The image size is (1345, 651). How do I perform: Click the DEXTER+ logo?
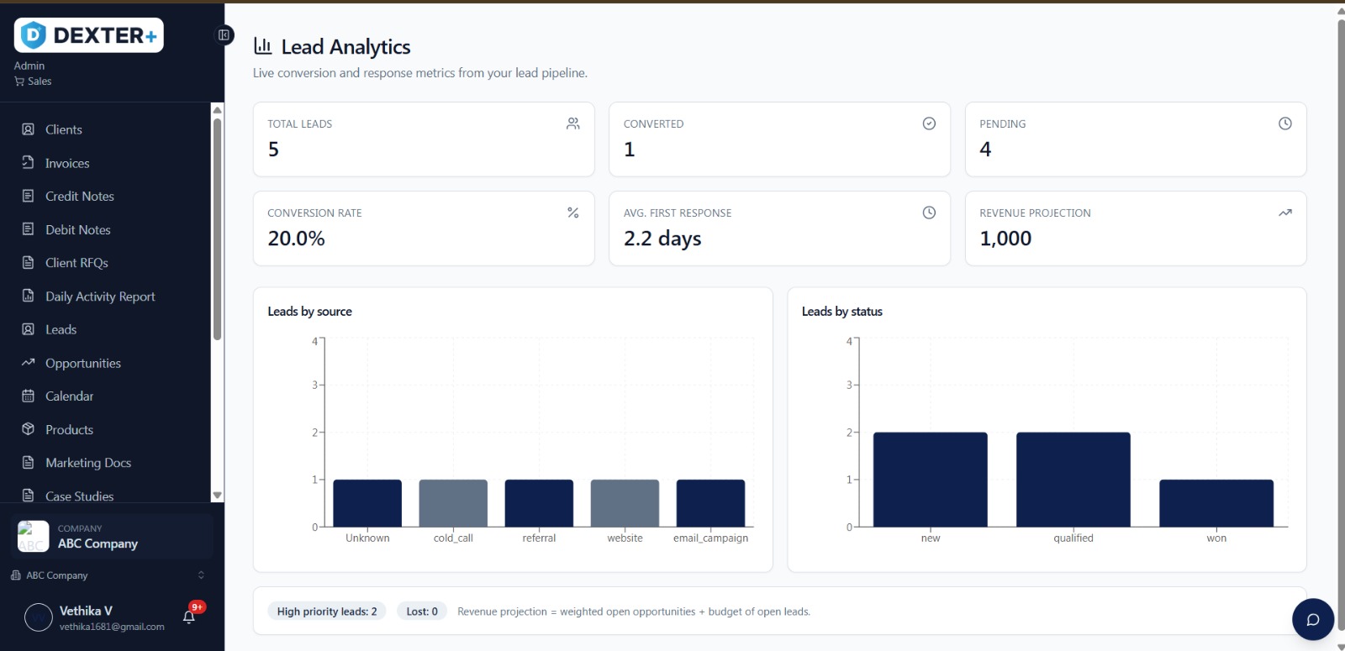pyautogui.click(x=88, y=35)
